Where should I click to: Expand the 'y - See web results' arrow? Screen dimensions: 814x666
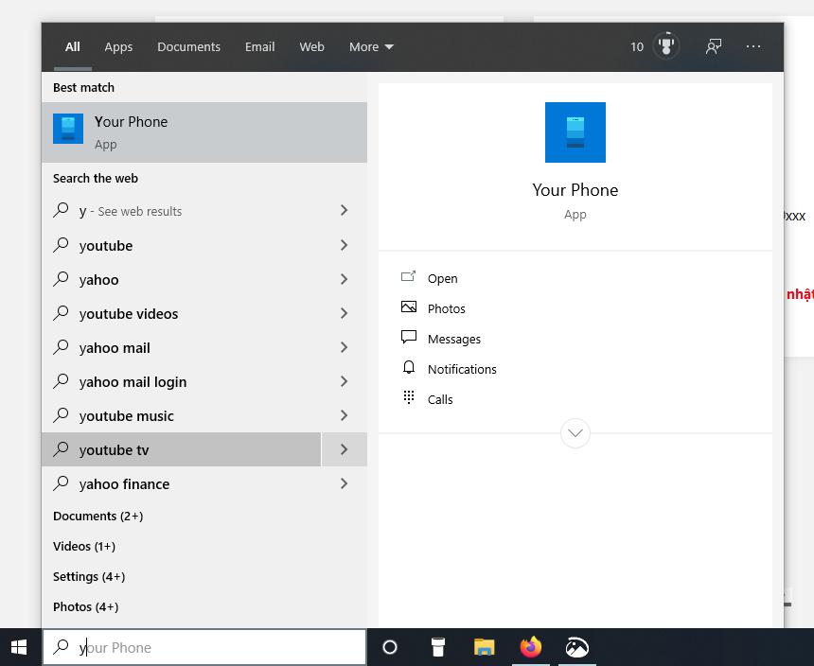coord(344,210)
